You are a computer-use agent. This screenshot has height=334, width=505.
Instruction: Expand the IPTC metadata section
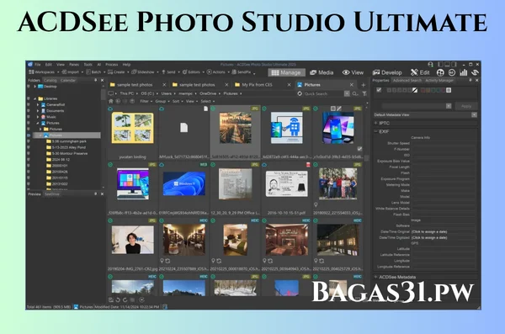[x=376, y=123]
